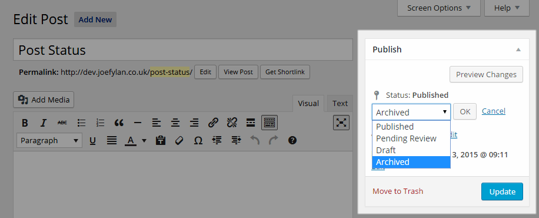Decrease the paragraph indent
This screenshot has width=539, height=218.
click(x=217, y=140)
